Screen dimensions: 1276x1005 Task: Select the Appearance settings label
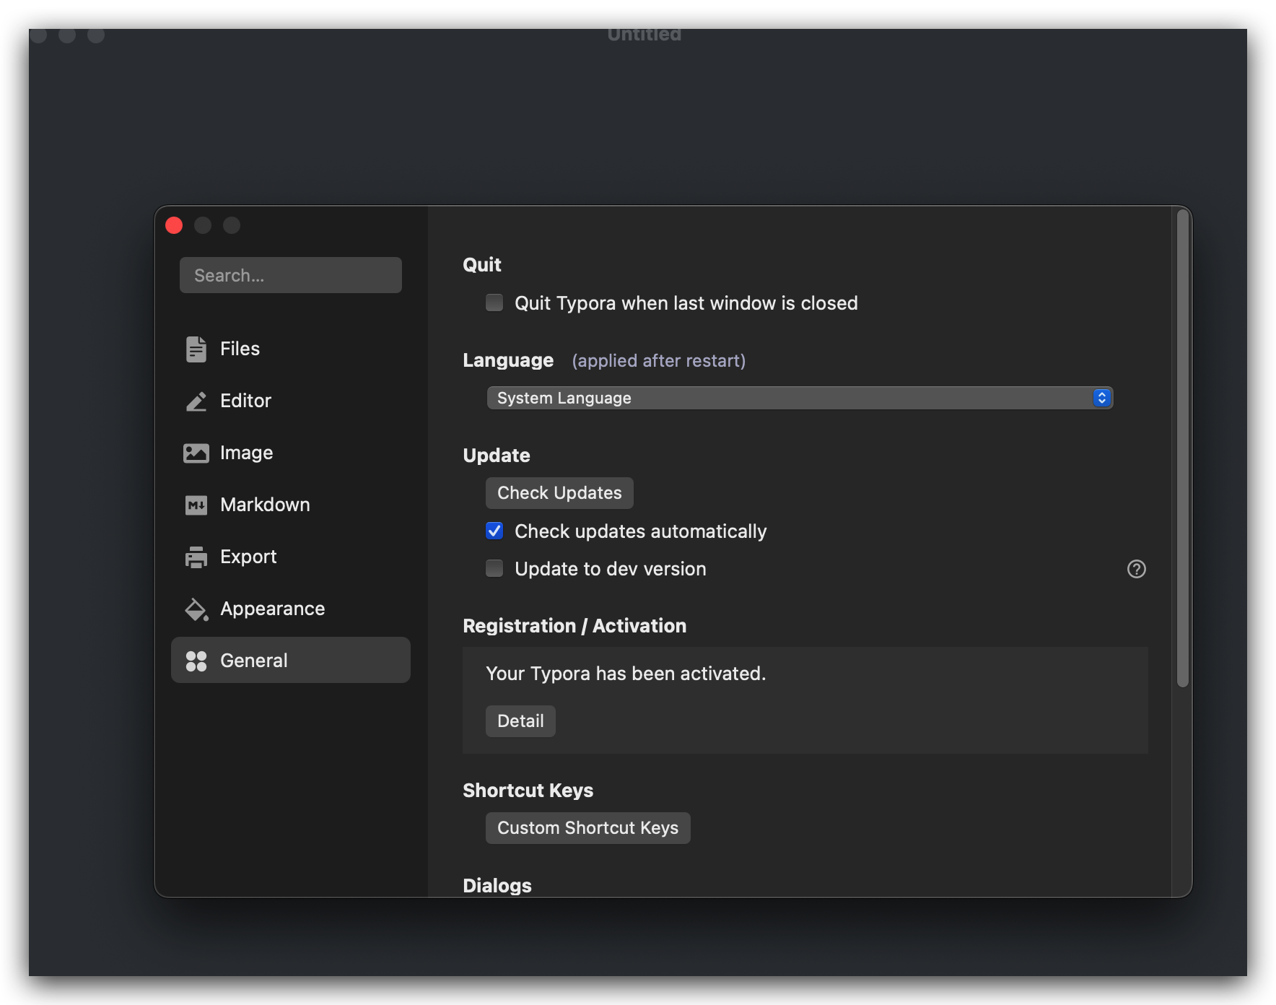point(272,609)
